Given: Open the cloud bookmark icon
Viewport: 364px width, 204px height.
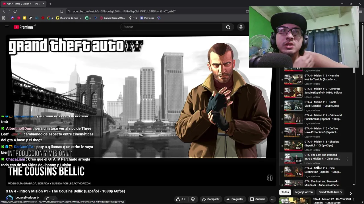Looking at the screenshot, I should tap(37, 18).
